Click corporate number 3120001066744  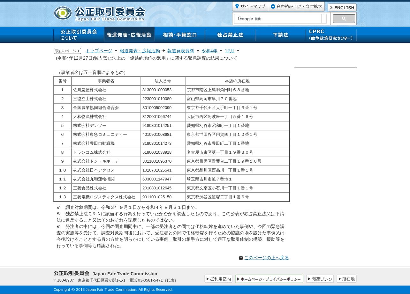pyautogui.click(x=157, y=117)
